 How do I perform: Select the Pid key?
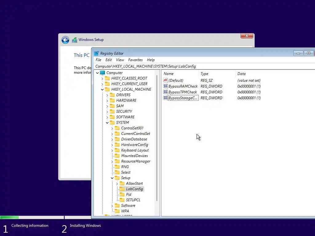coord(129,195)
